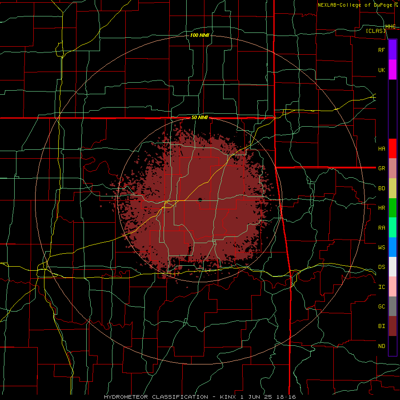Pick the RA light-green legend swatch
Image resolution: width=400 pixels, height=400 pixels.
pyautogui.click(x=392, y=228)
